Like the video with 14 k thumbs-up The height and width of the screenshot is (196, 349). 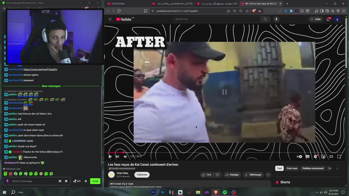tap(206, 175)
